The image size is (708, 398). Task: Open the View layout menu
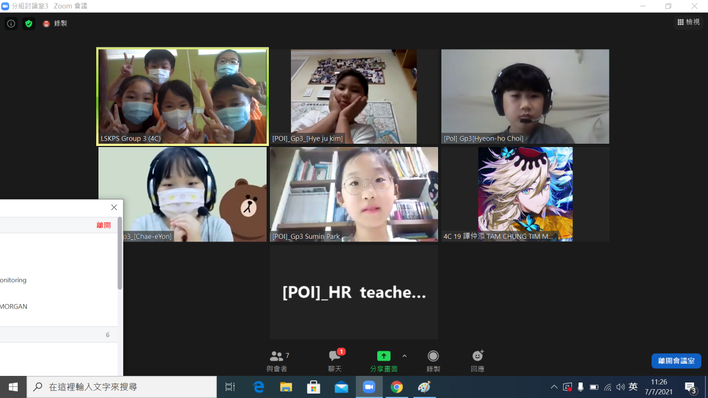(x=689, y=22)
